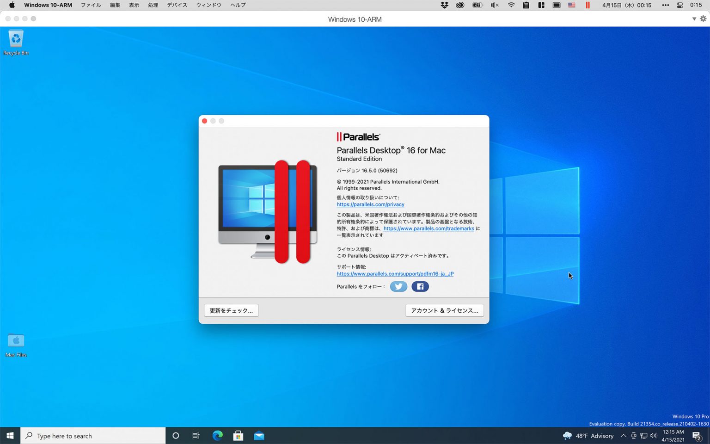The image size is (710, 444).
Task: Click the network icon in the tray
Action: coord(643,436)
